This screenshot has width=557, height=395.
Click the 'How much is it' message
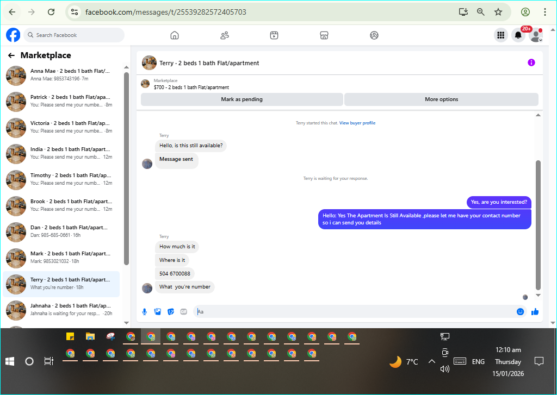177,247
